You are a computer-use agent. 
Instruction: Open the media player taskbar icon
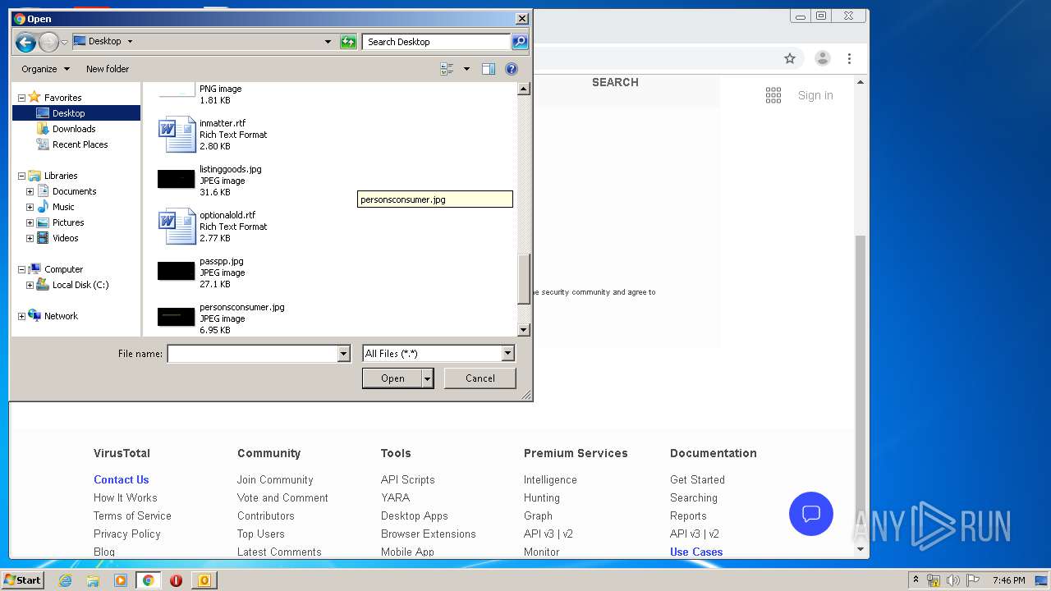[x=121, y=580]
